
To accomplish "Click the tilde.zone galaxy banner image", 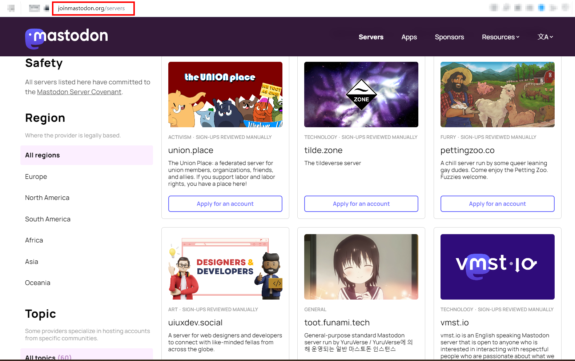I will [x=361, y=95].
